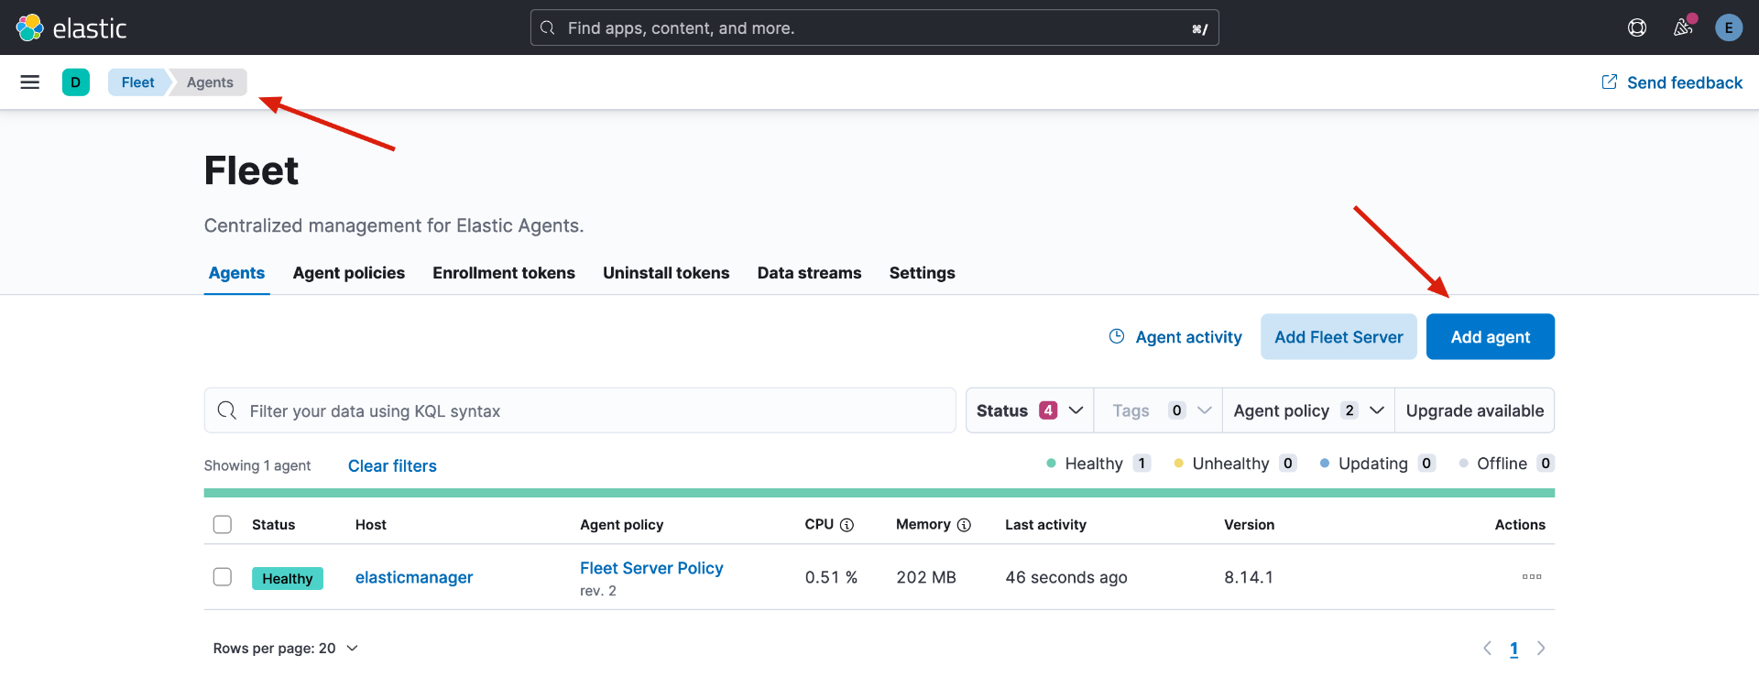This screenshot has width=1759, height=699.
Task: Click the version 8.14.1 cell
Action: pyautogui.click(x=1249, y=577)
